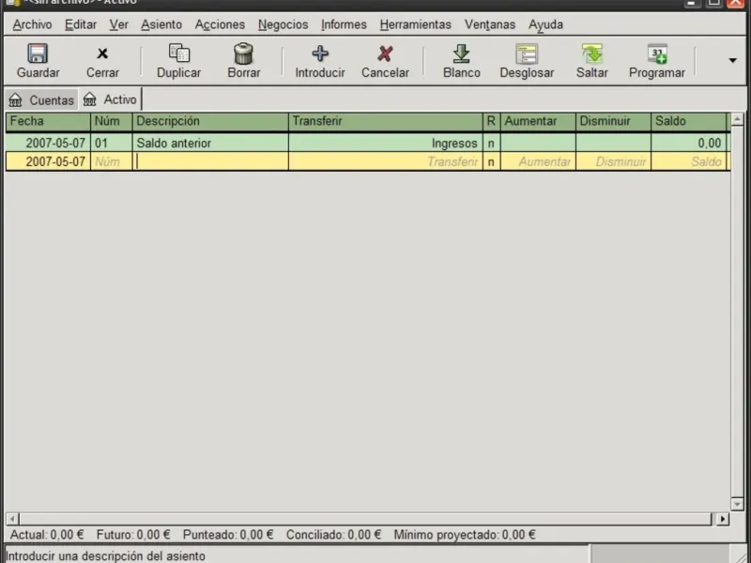
Task: Click 'Conciliado: 0,00 €' in summary bar
Action: tap(333, 535)
